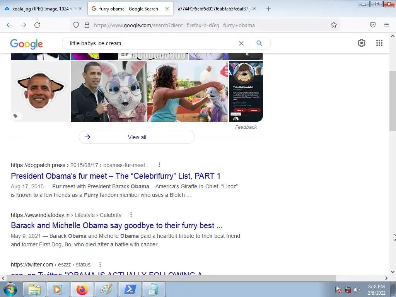The image size is (396, 297).
Task: Select the furry obama Google Search tab
Action: point(128,9)
